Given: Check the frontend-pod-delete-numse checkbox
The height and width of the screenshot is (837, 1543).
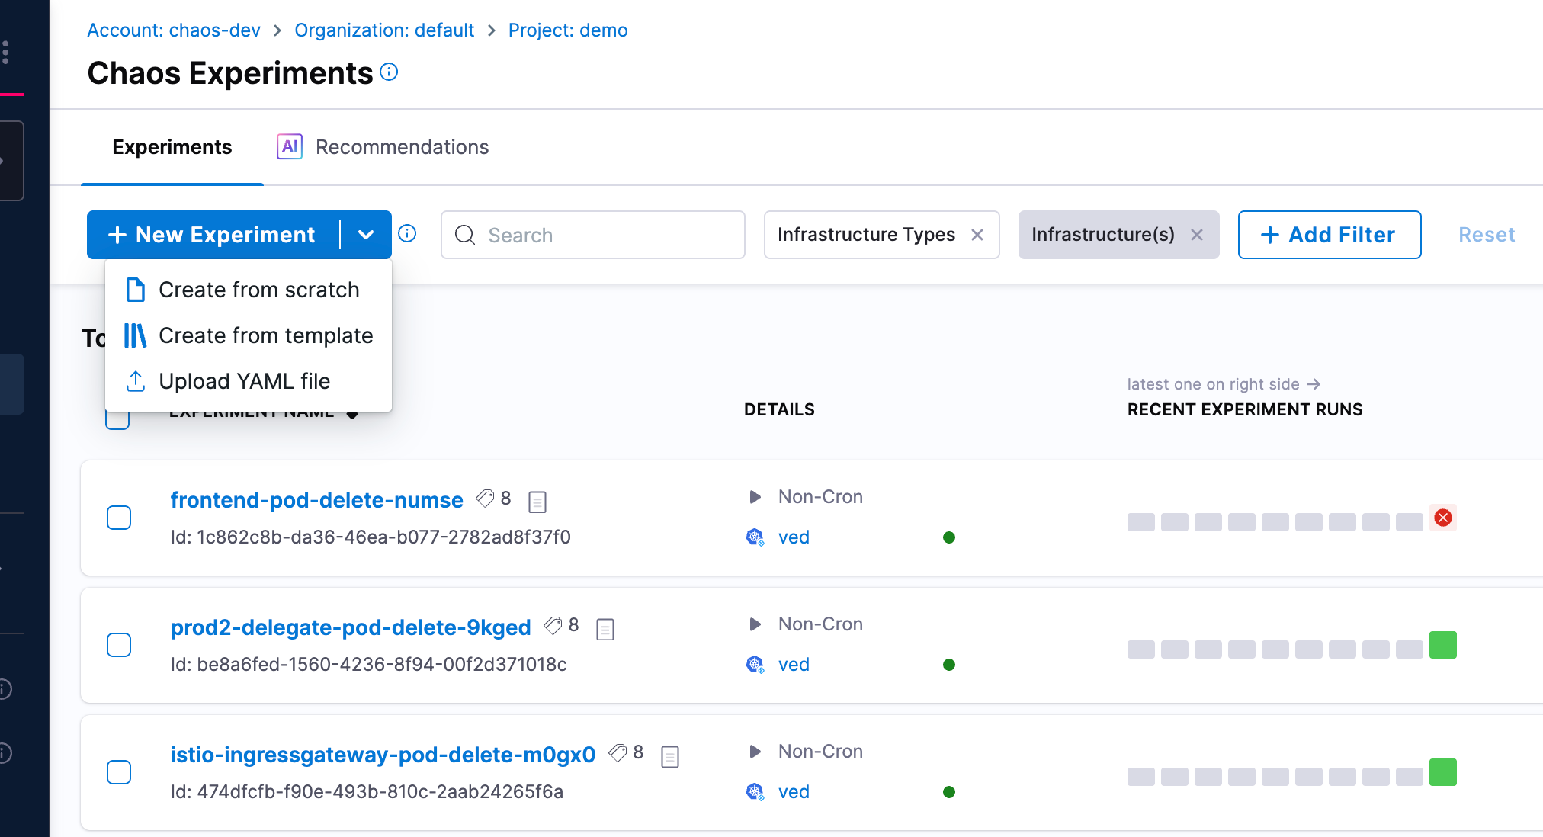Looking at the screenshot, I should click(119, 518).
